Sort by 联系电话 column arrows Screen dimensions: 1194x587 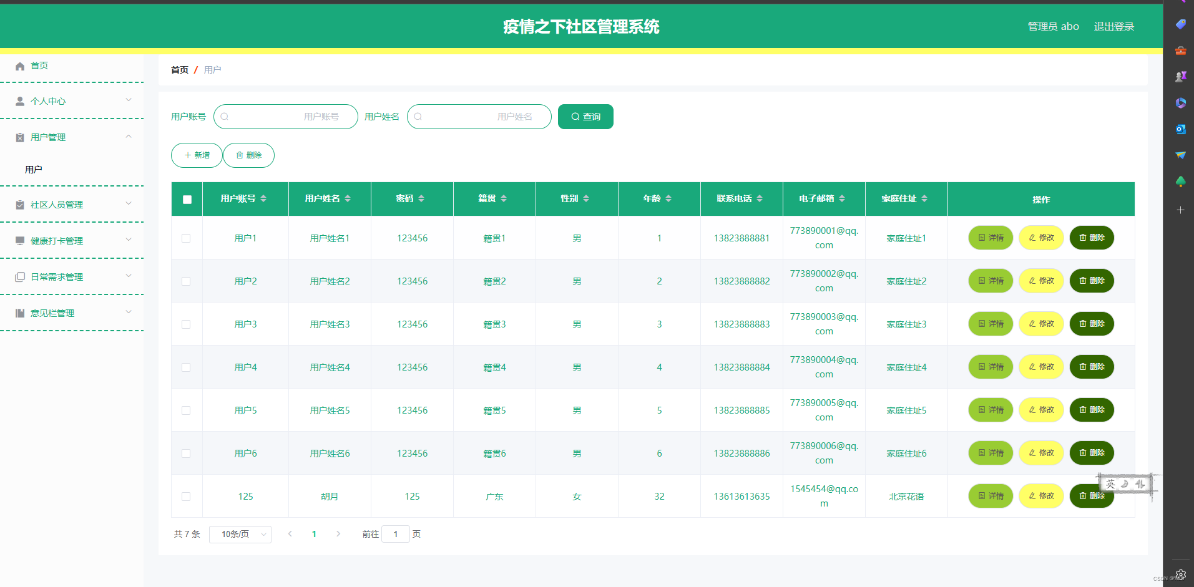760,198
